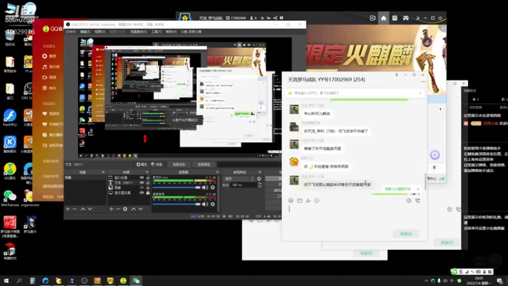
Task: Click 选择字体 button in OBS
Action: [x=178, y=165]
